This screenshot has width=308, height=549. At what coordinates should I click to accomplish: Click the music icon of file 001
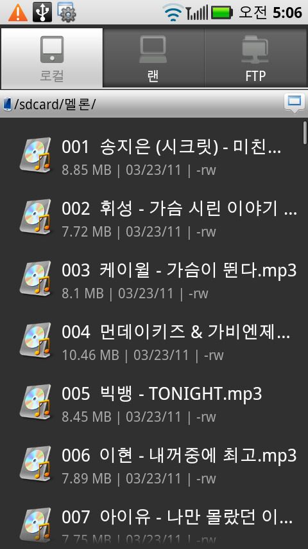(x=35, y=154)
